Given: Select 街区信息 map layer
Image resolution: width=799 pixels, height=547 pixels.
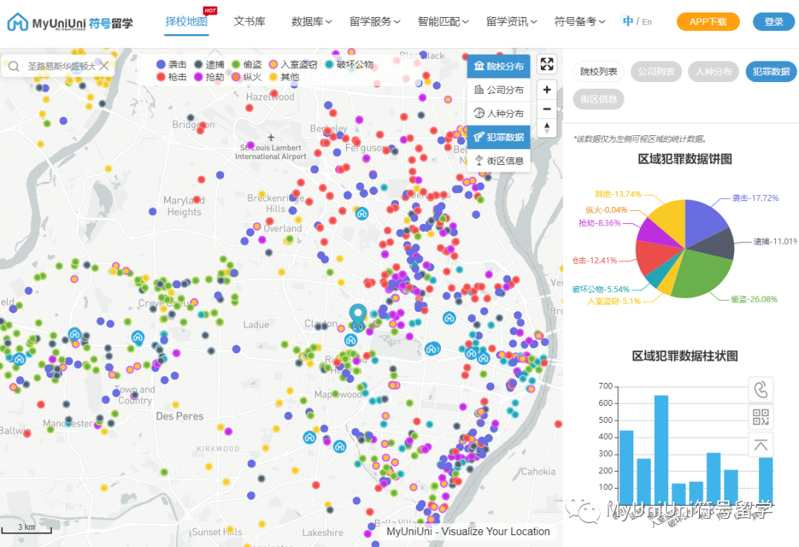Looking at the screenshot, I should point(499,161).
